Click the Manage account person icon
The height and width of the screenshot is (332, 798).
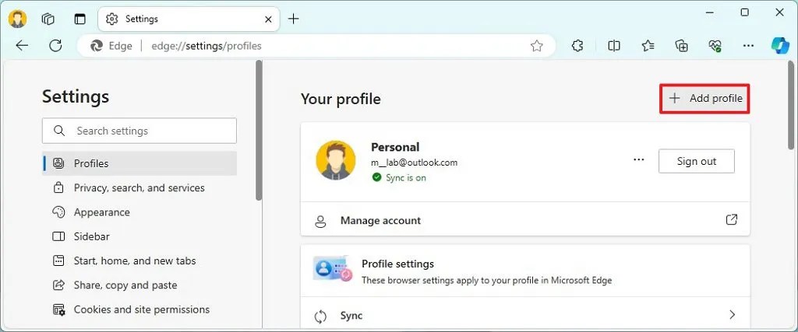pos(320,221)
